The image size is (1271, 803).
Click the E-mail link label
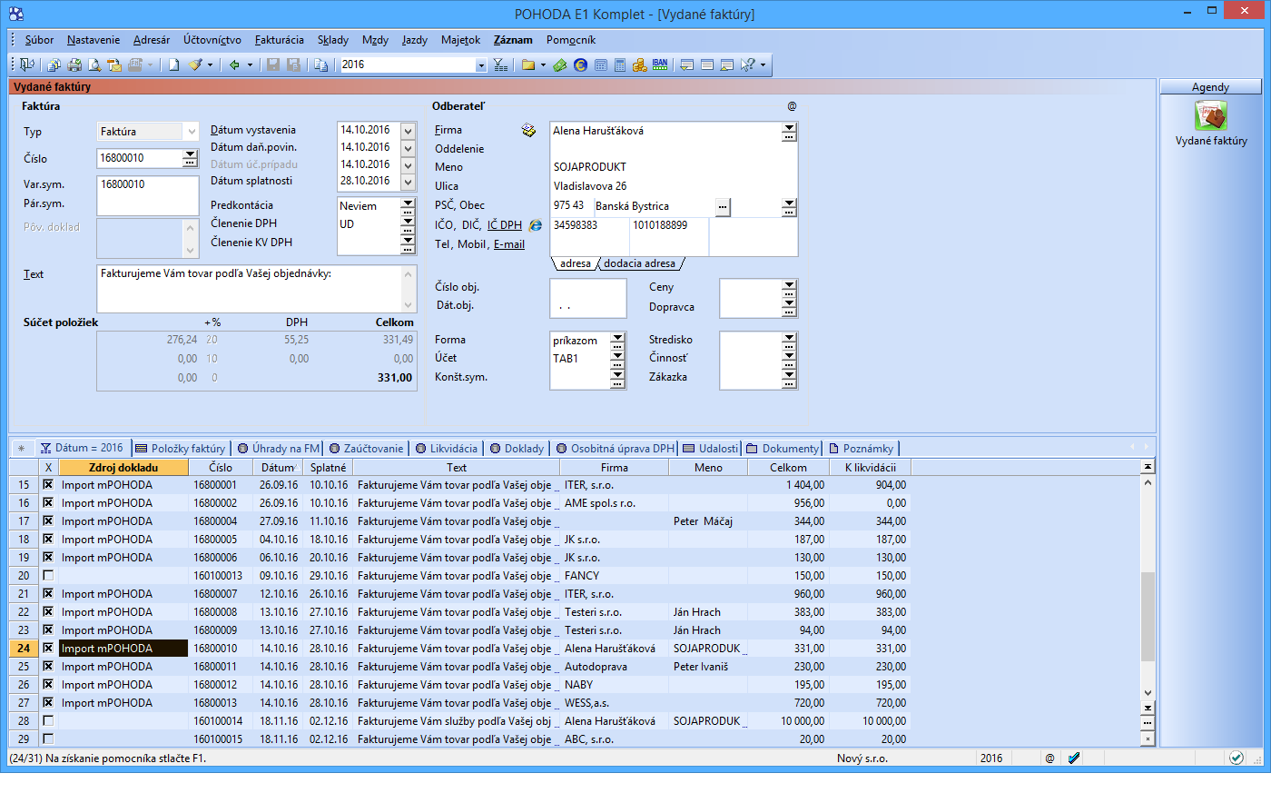509,244
